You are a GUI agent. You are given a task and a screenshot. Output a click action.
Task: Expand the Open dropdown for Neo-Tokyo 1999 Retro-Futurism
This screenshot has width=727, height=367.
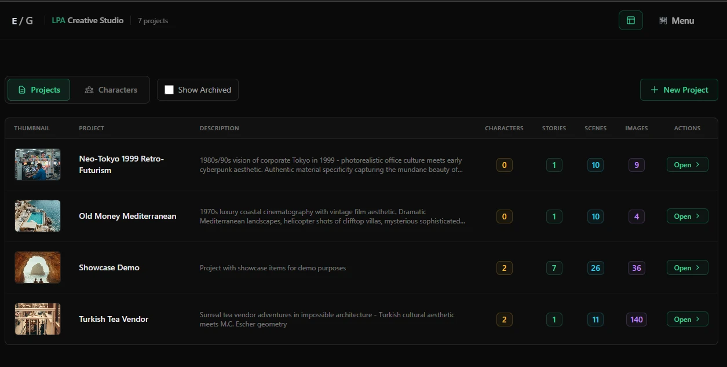coord(687,164)
